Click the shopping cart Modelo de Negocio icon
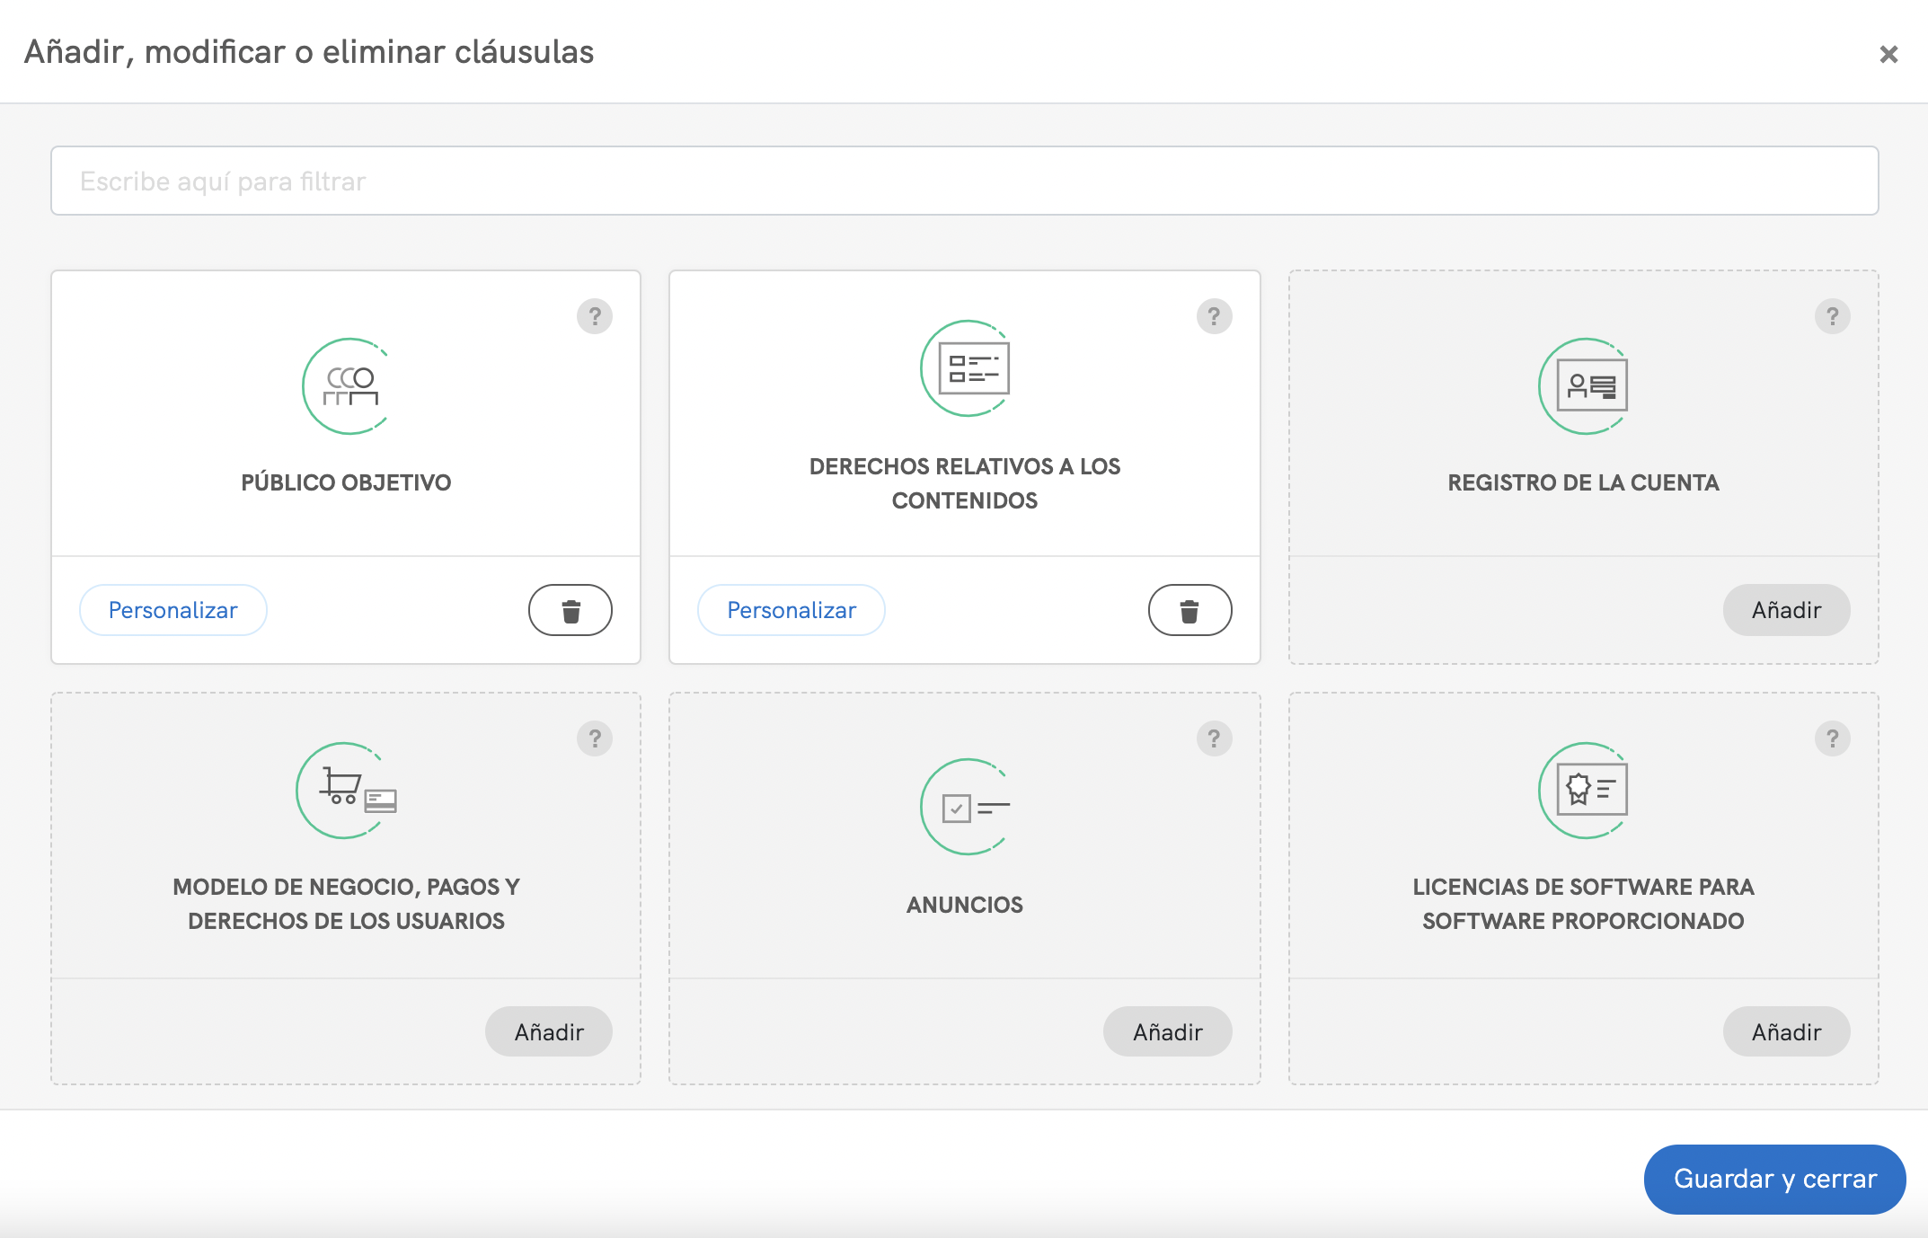Image resolution: width=1928 pixels, height=1238 pixels. (x=347, y=791)
